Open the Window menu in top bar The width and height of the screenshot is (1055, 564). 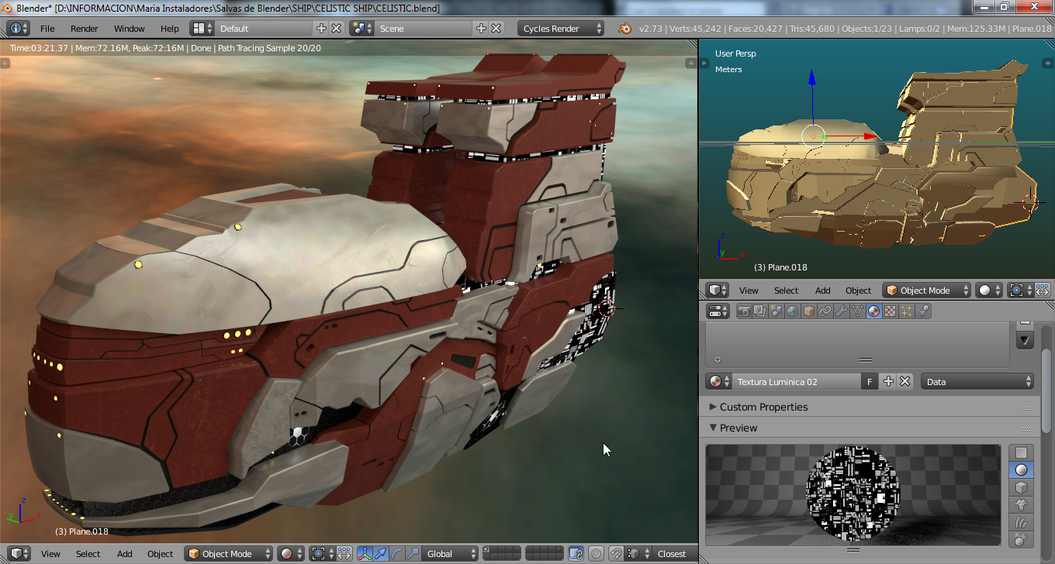pos(129,29)
